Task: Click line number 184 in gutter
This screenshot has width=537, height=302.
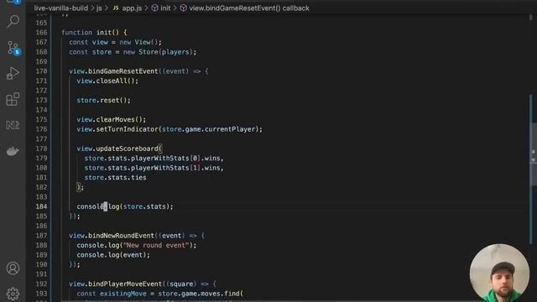Action: click(x=41, y=206)
